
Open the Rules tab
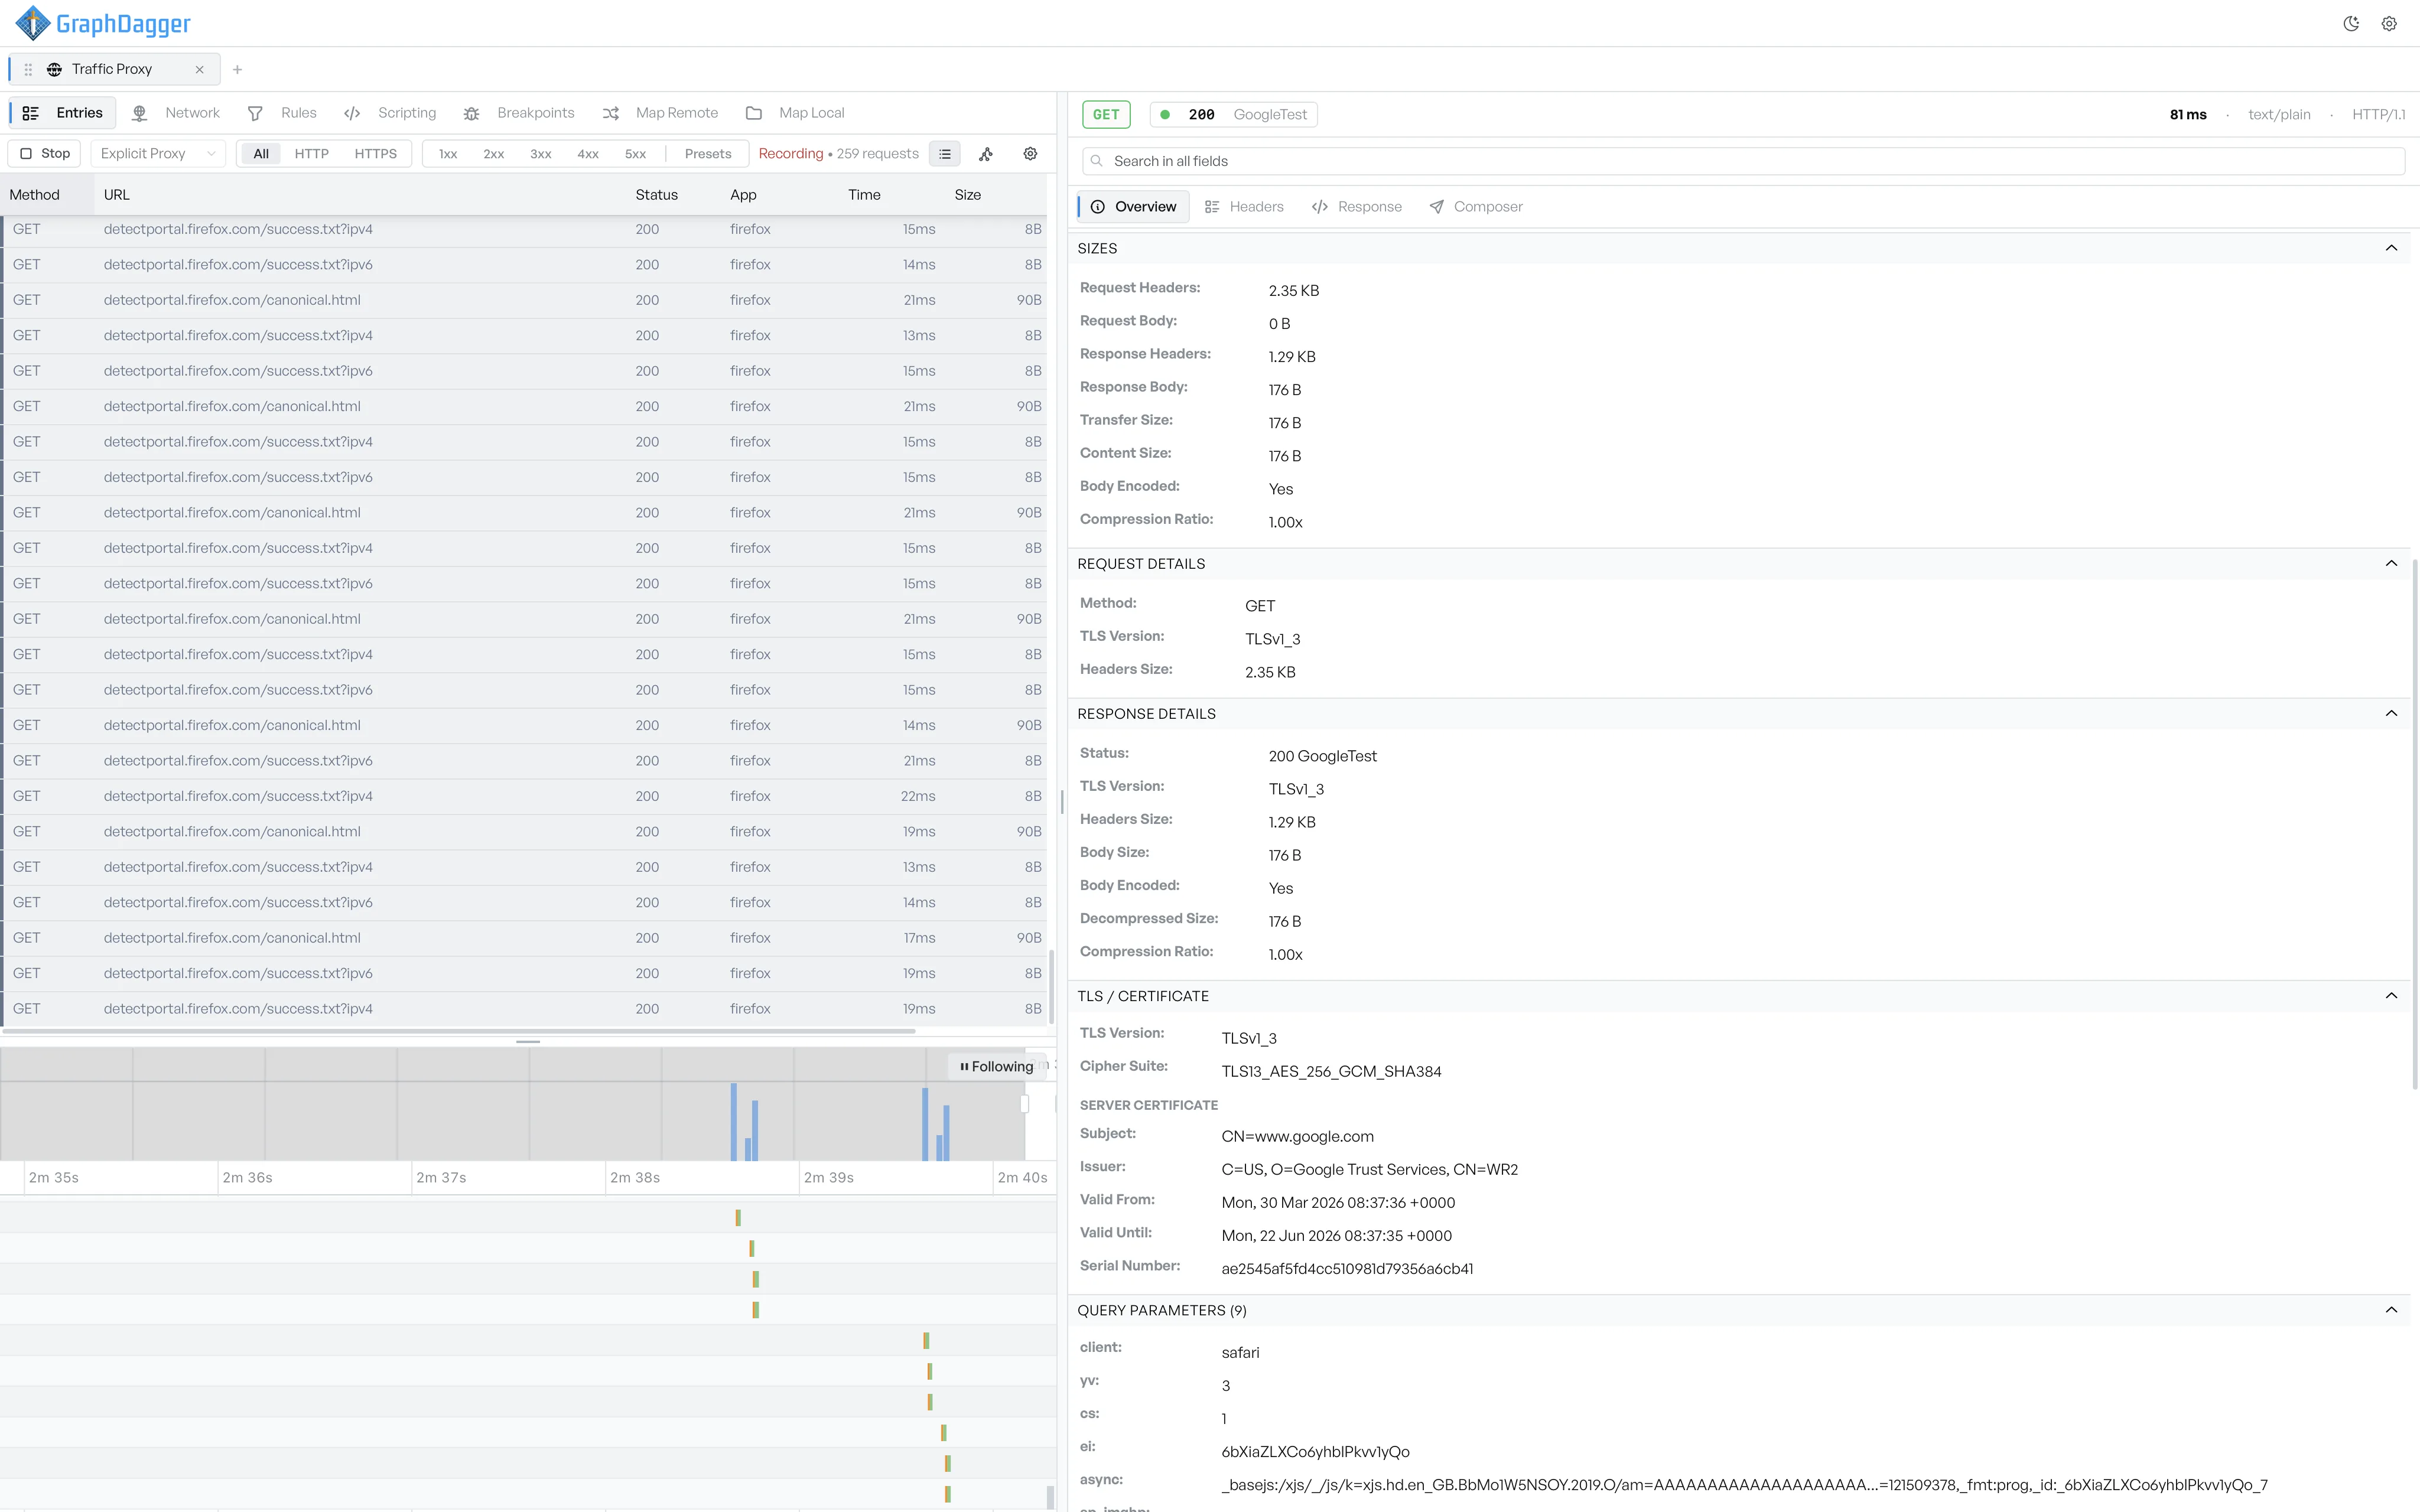pyautogui.click(x=282, y=113)
